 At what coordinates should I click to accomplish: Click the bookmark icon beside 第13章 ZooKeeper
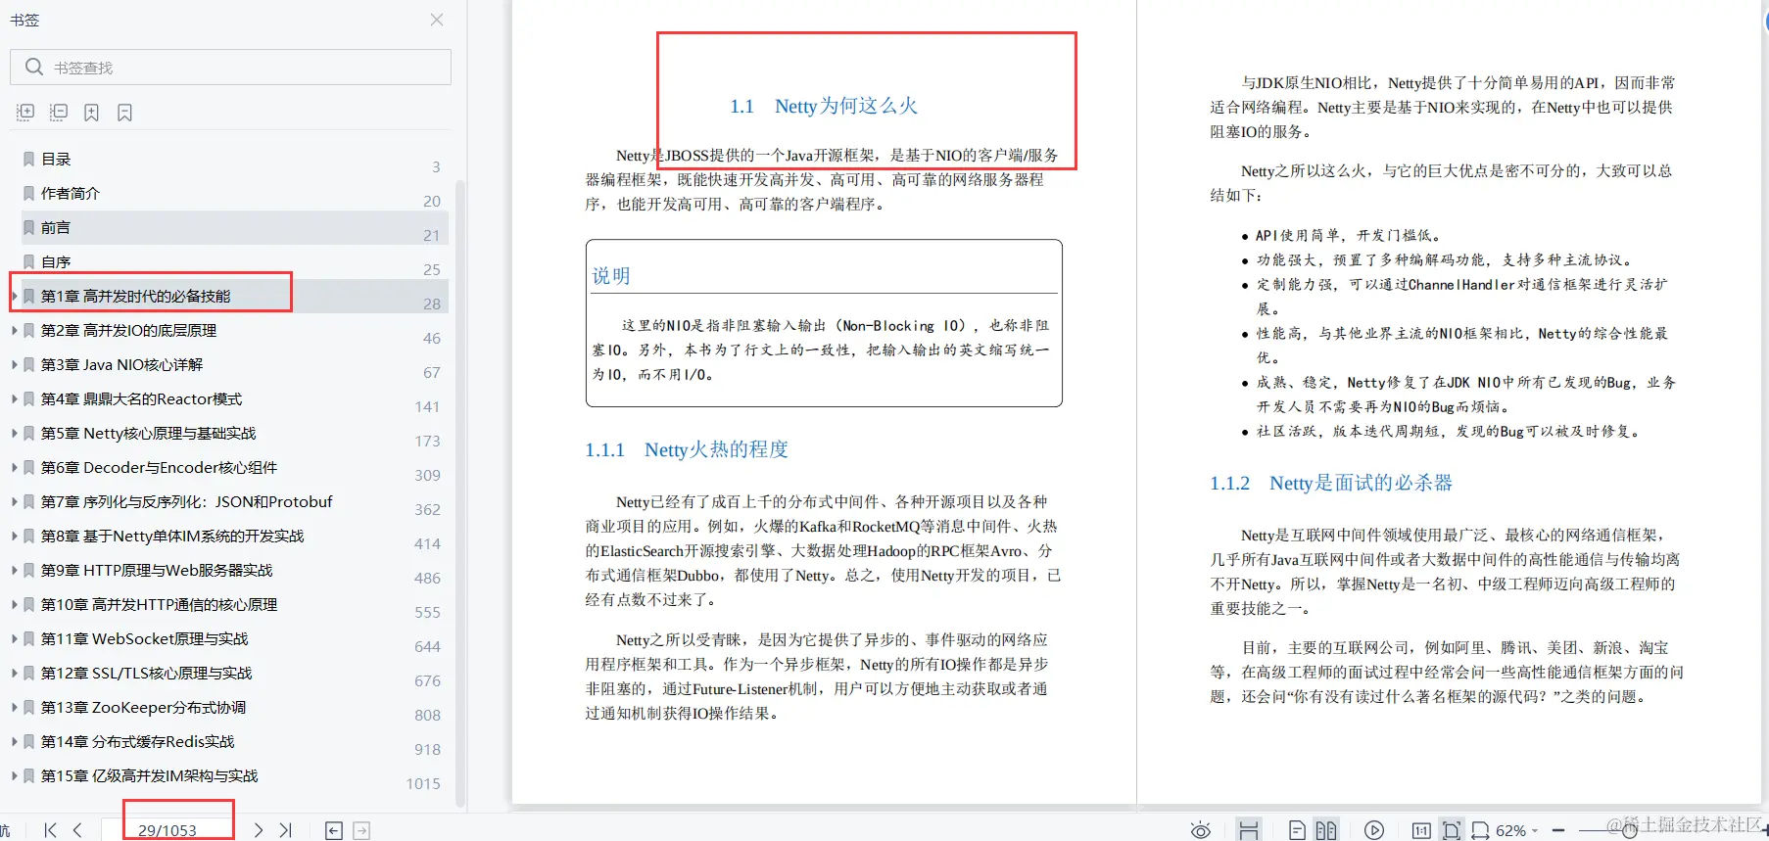pyautogui.click(x=29, y=707)
